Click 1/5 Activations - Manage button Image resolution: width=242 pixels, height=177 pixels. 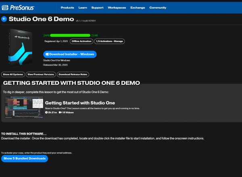[110, 41]
